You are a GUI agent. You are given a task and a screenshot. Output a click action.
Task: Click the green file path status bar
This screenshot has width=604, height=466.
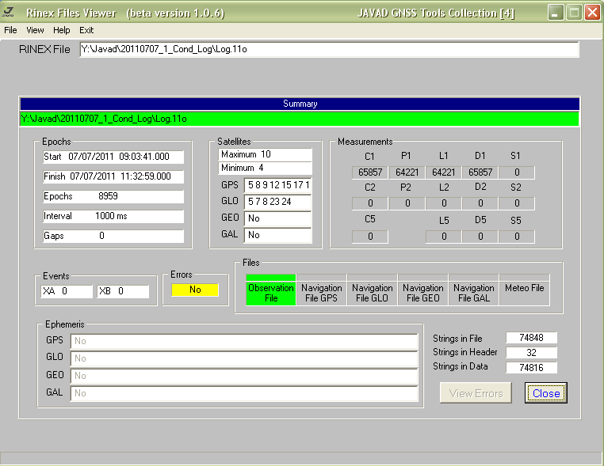tap(300, 119)
